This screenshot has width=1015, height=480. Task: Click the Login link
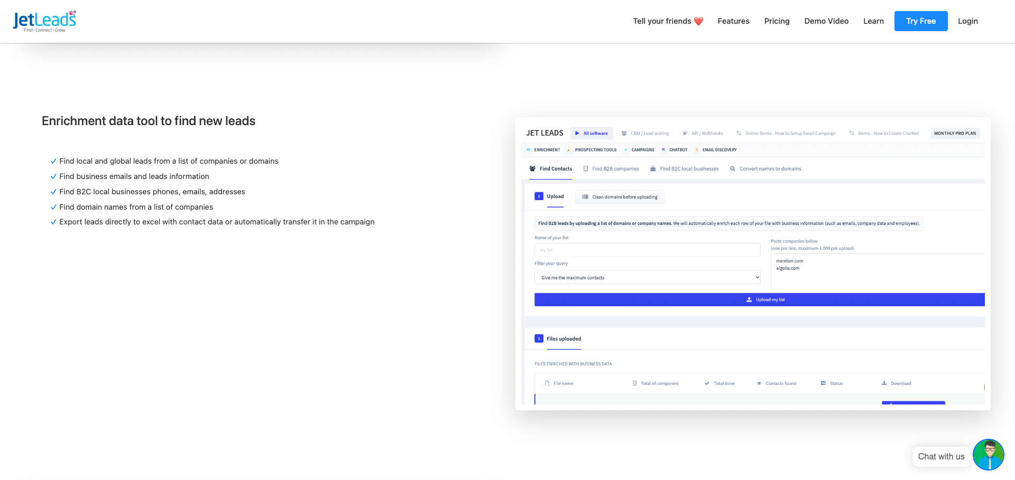[967, 21]
